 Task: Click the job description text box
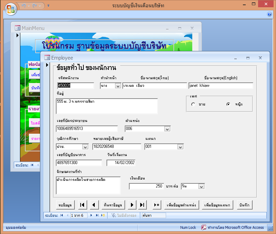[x=88, y=185]
